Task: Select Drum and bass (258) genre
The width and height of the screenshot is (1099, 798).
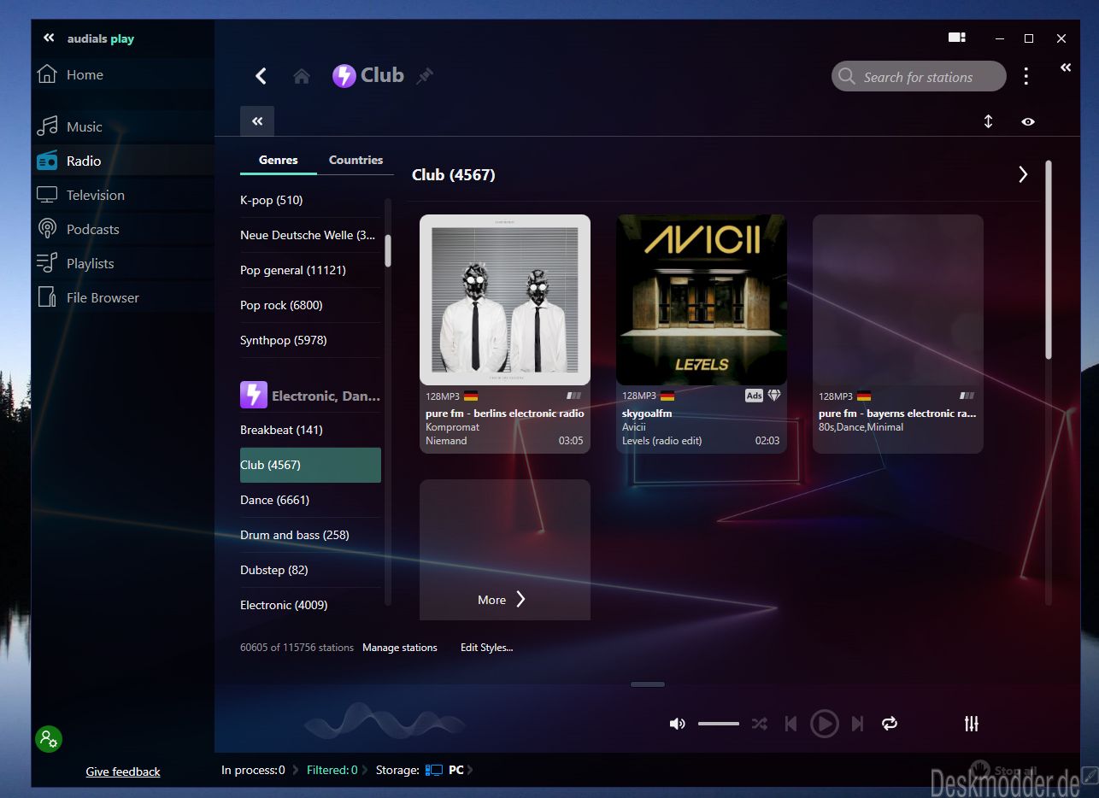Action: [x=310, y=535]
